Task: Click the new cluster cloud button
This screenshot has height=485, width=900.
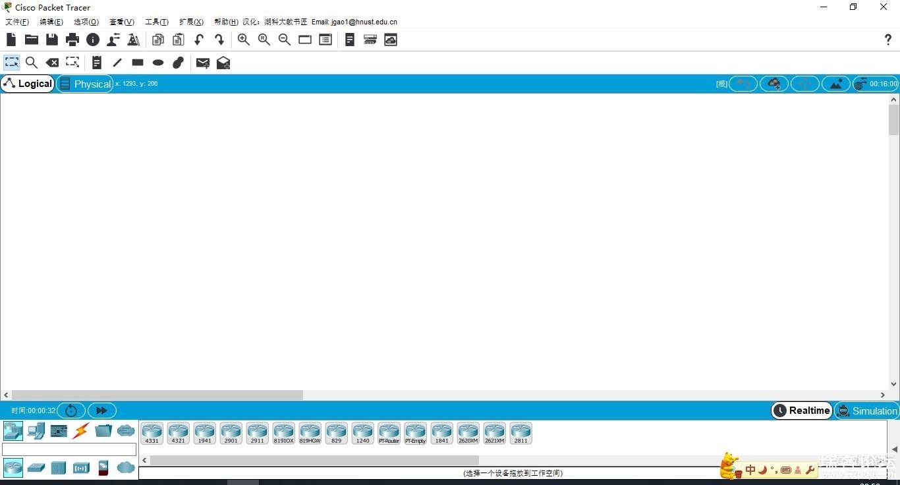Action: pyautogui.click(x=774, y=84)
